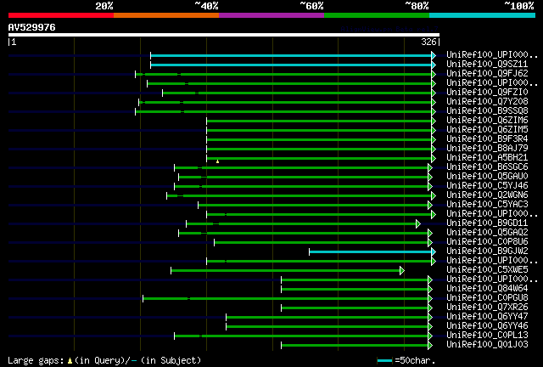Click the UniRef100_B8AJ79 hit label
This screenshot has width=543, height=367.
487,149
